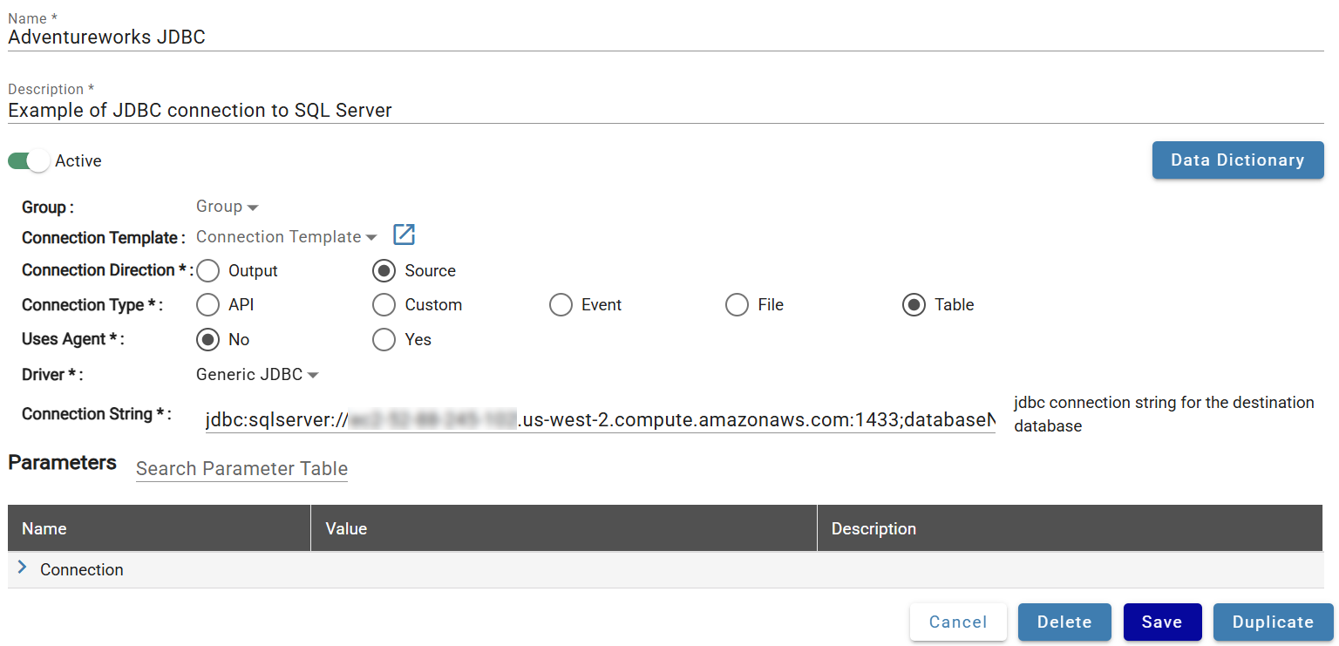Save the connection settings
Viewport: 1339px width, 646px height.
click(x=1162, y=622)
